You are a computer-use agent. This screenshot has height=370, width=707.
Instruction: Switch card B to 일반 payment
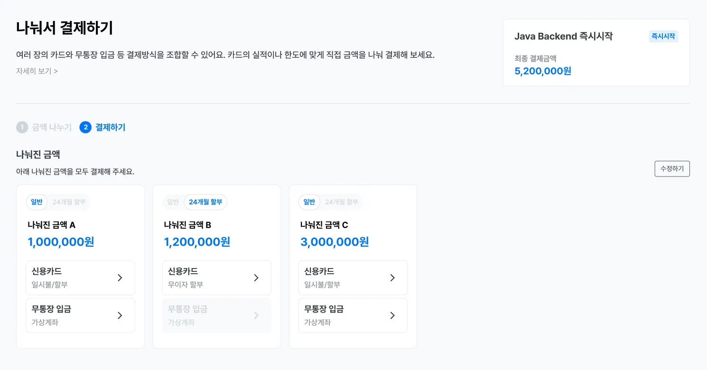pos(173,202)
